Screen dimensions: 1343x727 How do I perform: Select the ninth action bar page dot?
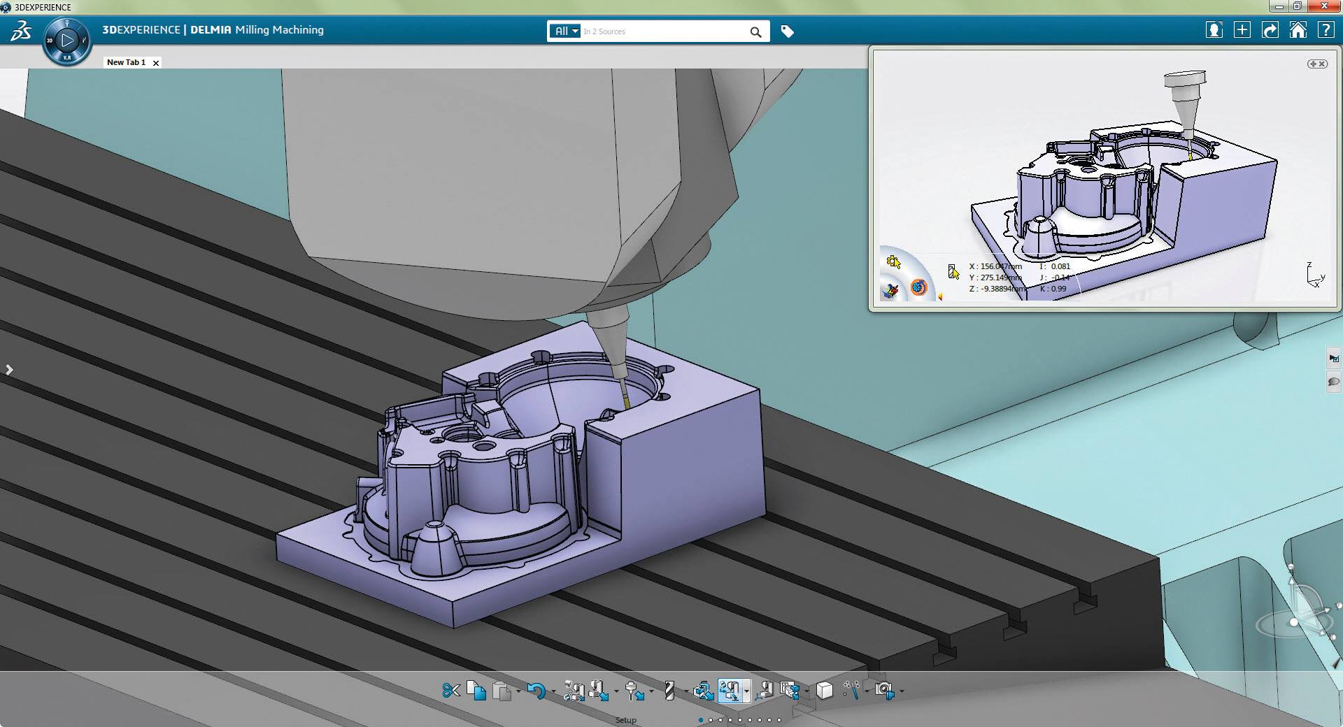(x=779, y=720)
